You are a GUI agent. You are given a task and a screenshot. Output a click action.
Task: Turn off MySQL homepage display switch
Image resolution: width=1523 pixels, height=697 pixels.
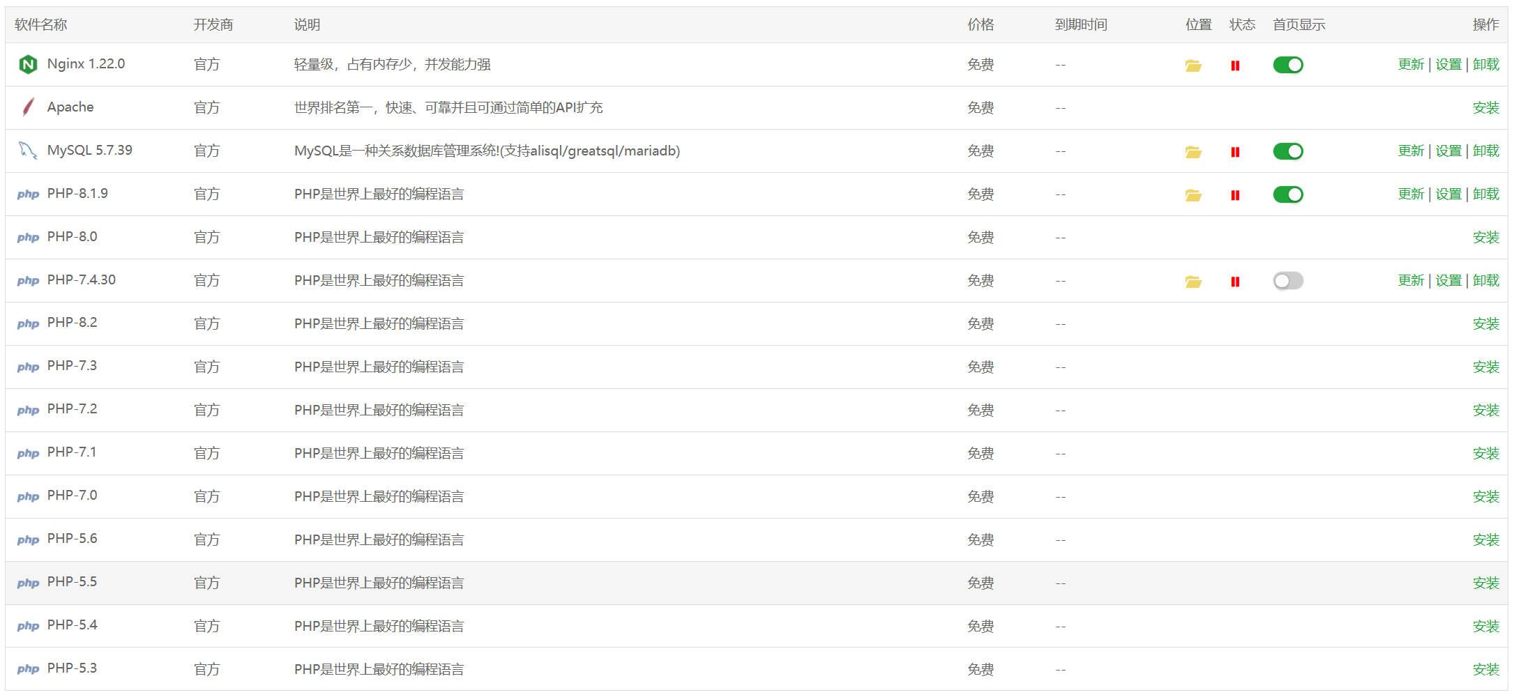point(1288,151)
